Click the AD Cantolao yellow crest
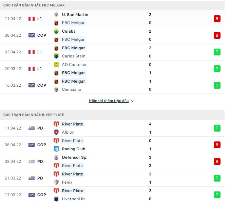This screenshot has width=229, height=204. 56,65
